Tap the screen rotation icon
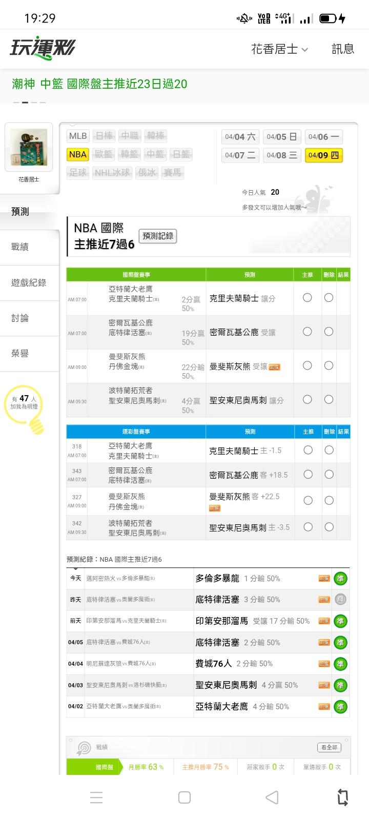 point(342,797)
